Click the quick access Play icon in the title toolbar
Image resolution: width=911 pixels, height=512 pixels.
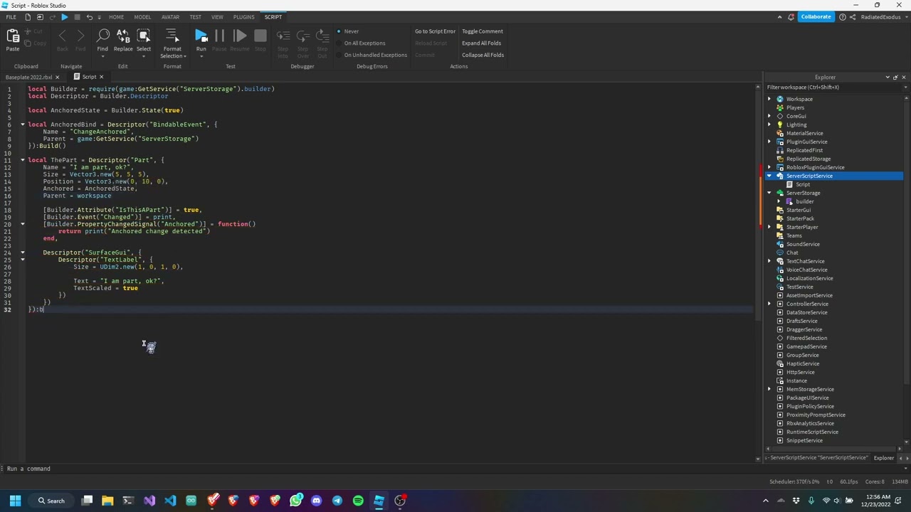click(x=65, y=17)
